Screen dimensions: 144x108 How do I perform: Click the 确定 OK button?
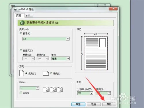[78, 104]
